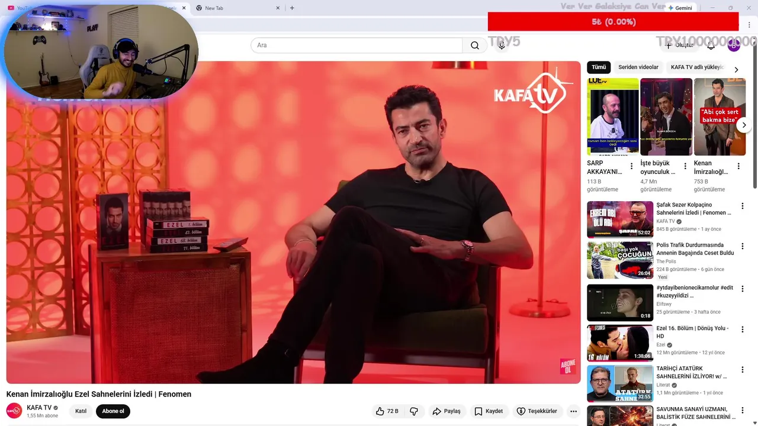This screenshot has height=426, width=758.
Task: Open the notifications bell
Action: (711, 46)
